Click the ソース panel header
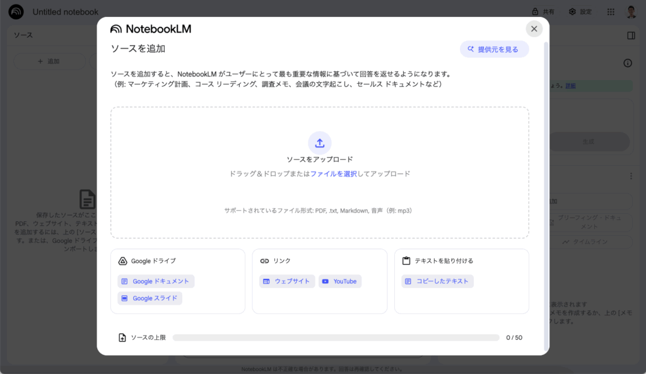This screenshot has height=374, width=646. (23, 35)
